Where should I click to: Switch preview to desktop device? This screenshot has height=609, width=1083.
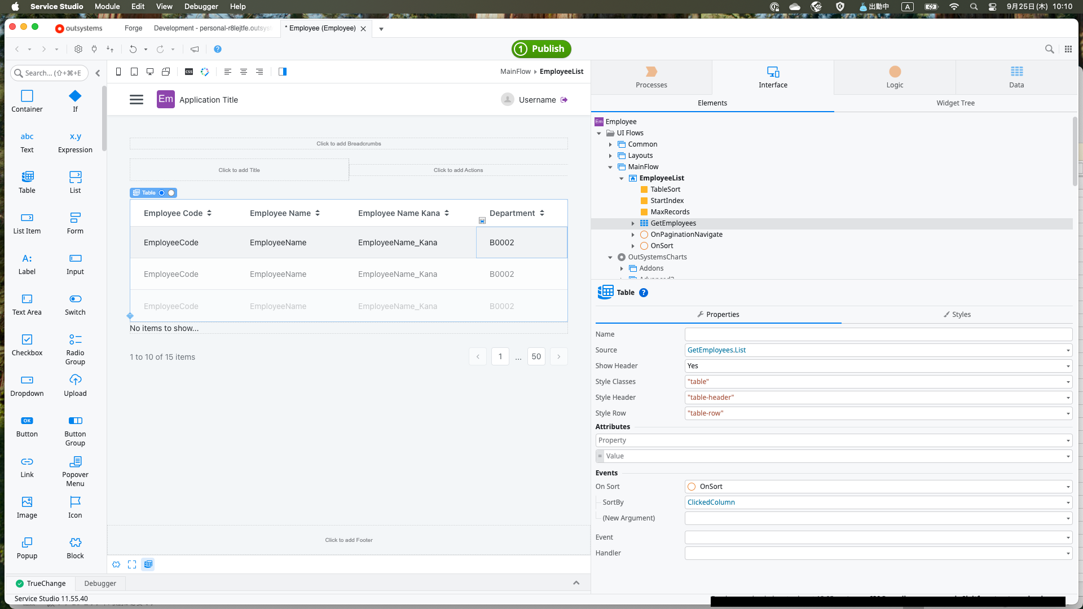pyautogui.click(x=150, y=72)
